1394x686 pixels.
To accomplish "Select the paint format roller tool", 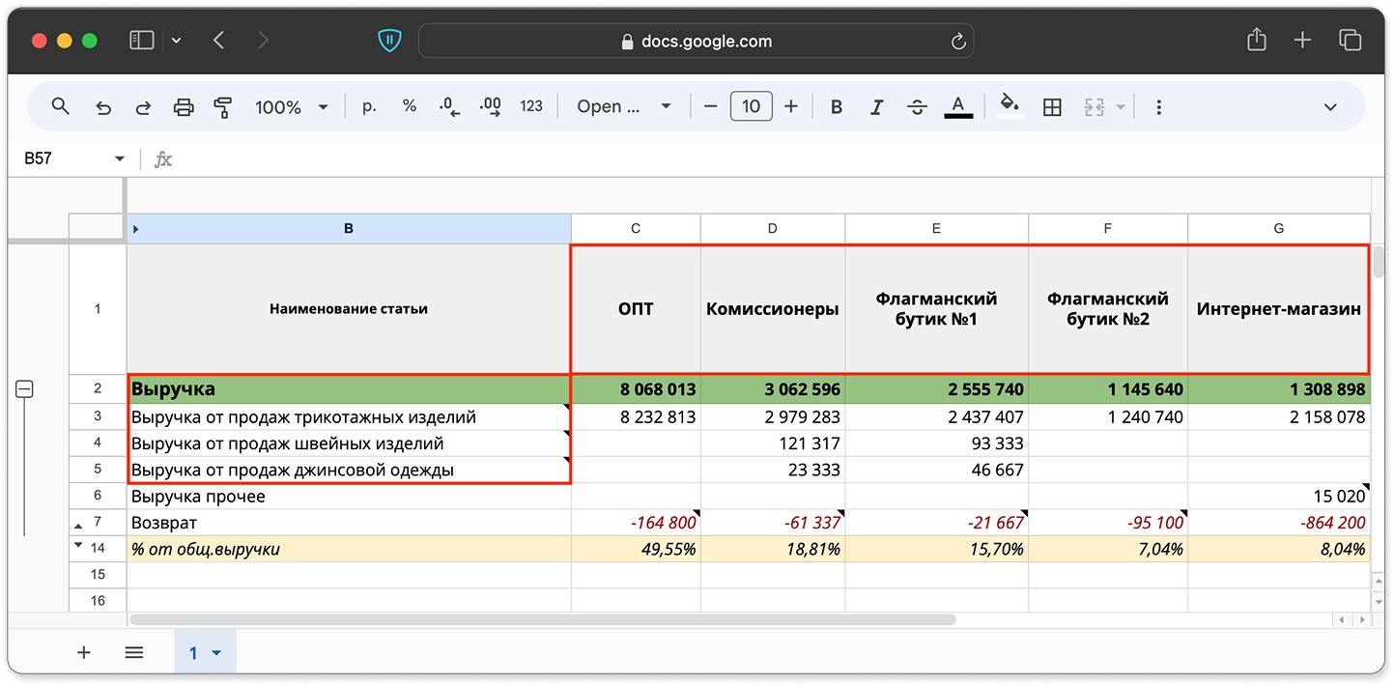I will [223, 107].
